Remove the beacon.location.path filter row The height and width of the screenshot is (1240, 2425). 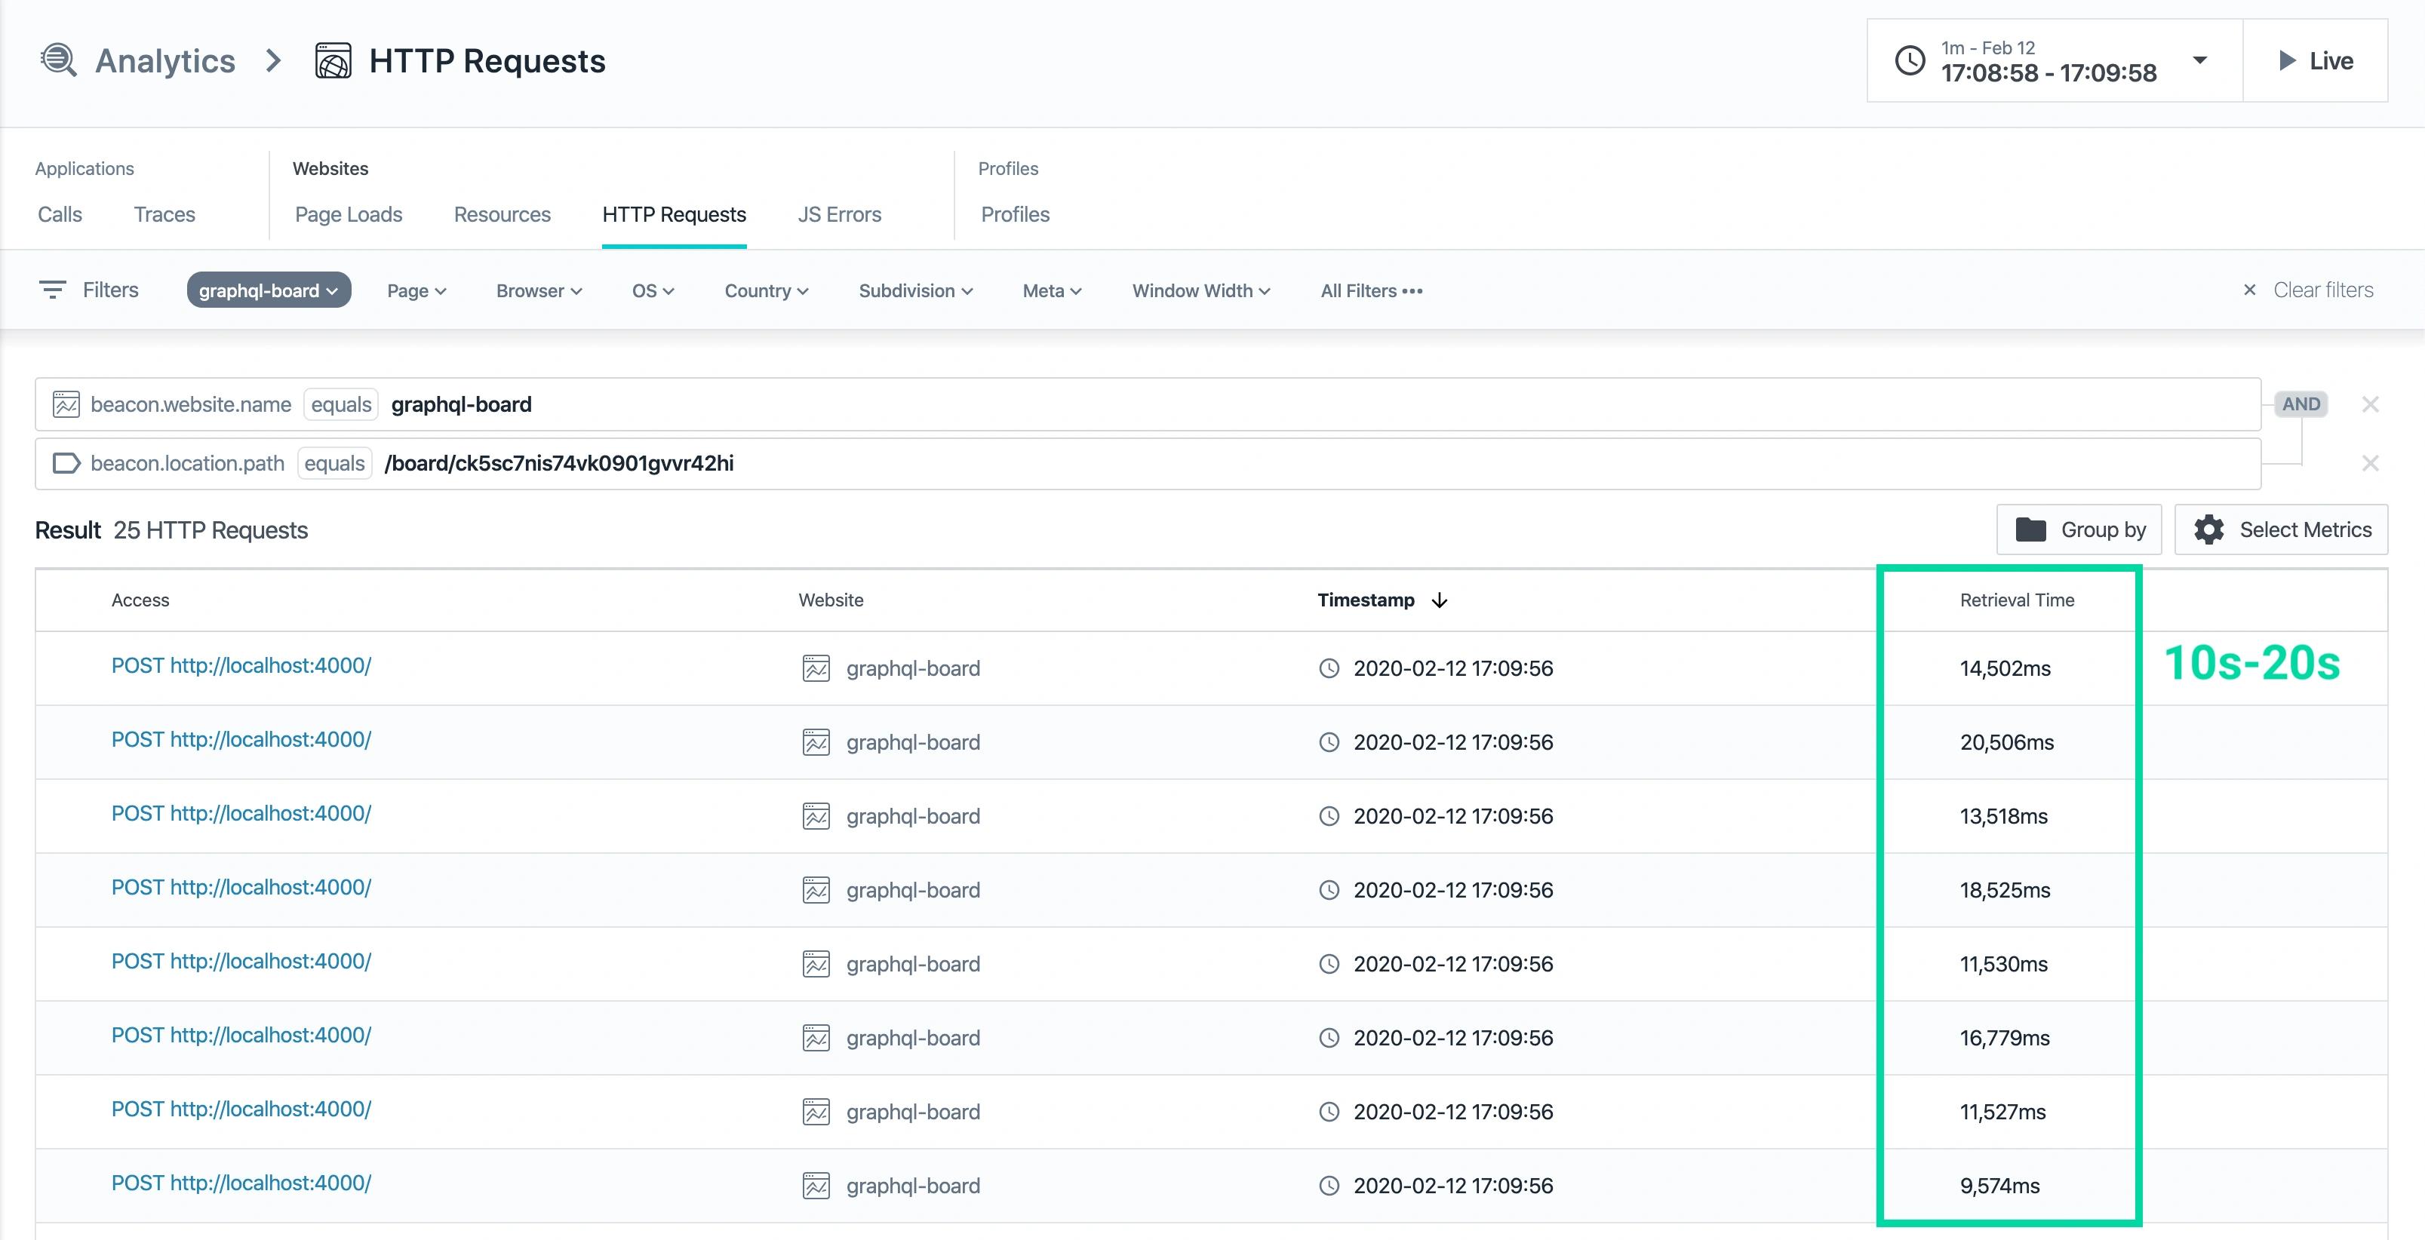pos(2371,464)
